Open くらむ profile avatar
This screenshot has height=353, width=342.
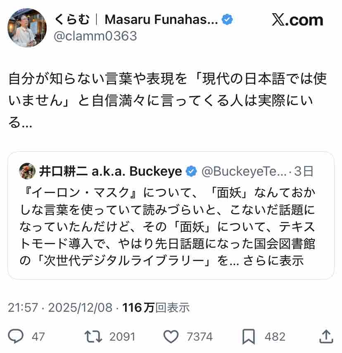click(x=27, y=28)
